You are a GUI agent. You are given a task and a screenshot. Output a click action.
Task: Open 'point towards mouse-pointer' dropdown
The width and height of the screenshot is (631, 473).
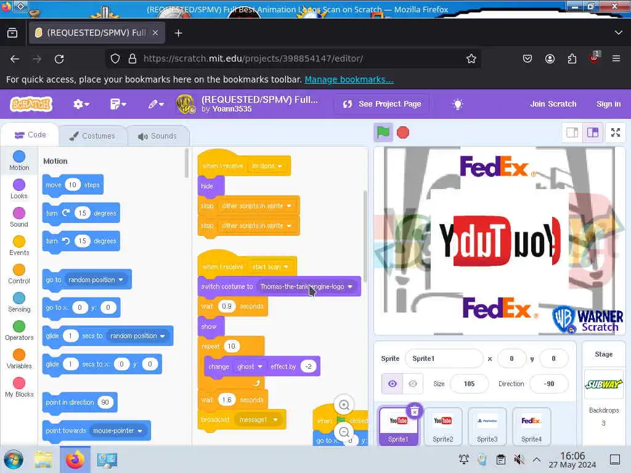(118, 431)
